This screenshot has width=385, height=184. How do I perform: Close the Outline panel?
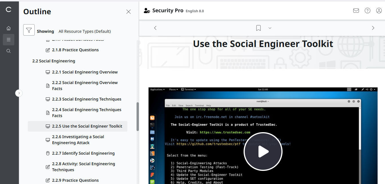point(128,12)
